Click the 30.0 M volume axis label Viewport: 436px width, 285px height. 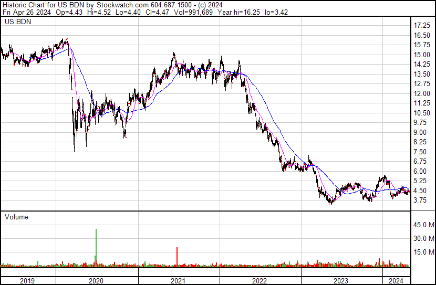coord(422,238)
